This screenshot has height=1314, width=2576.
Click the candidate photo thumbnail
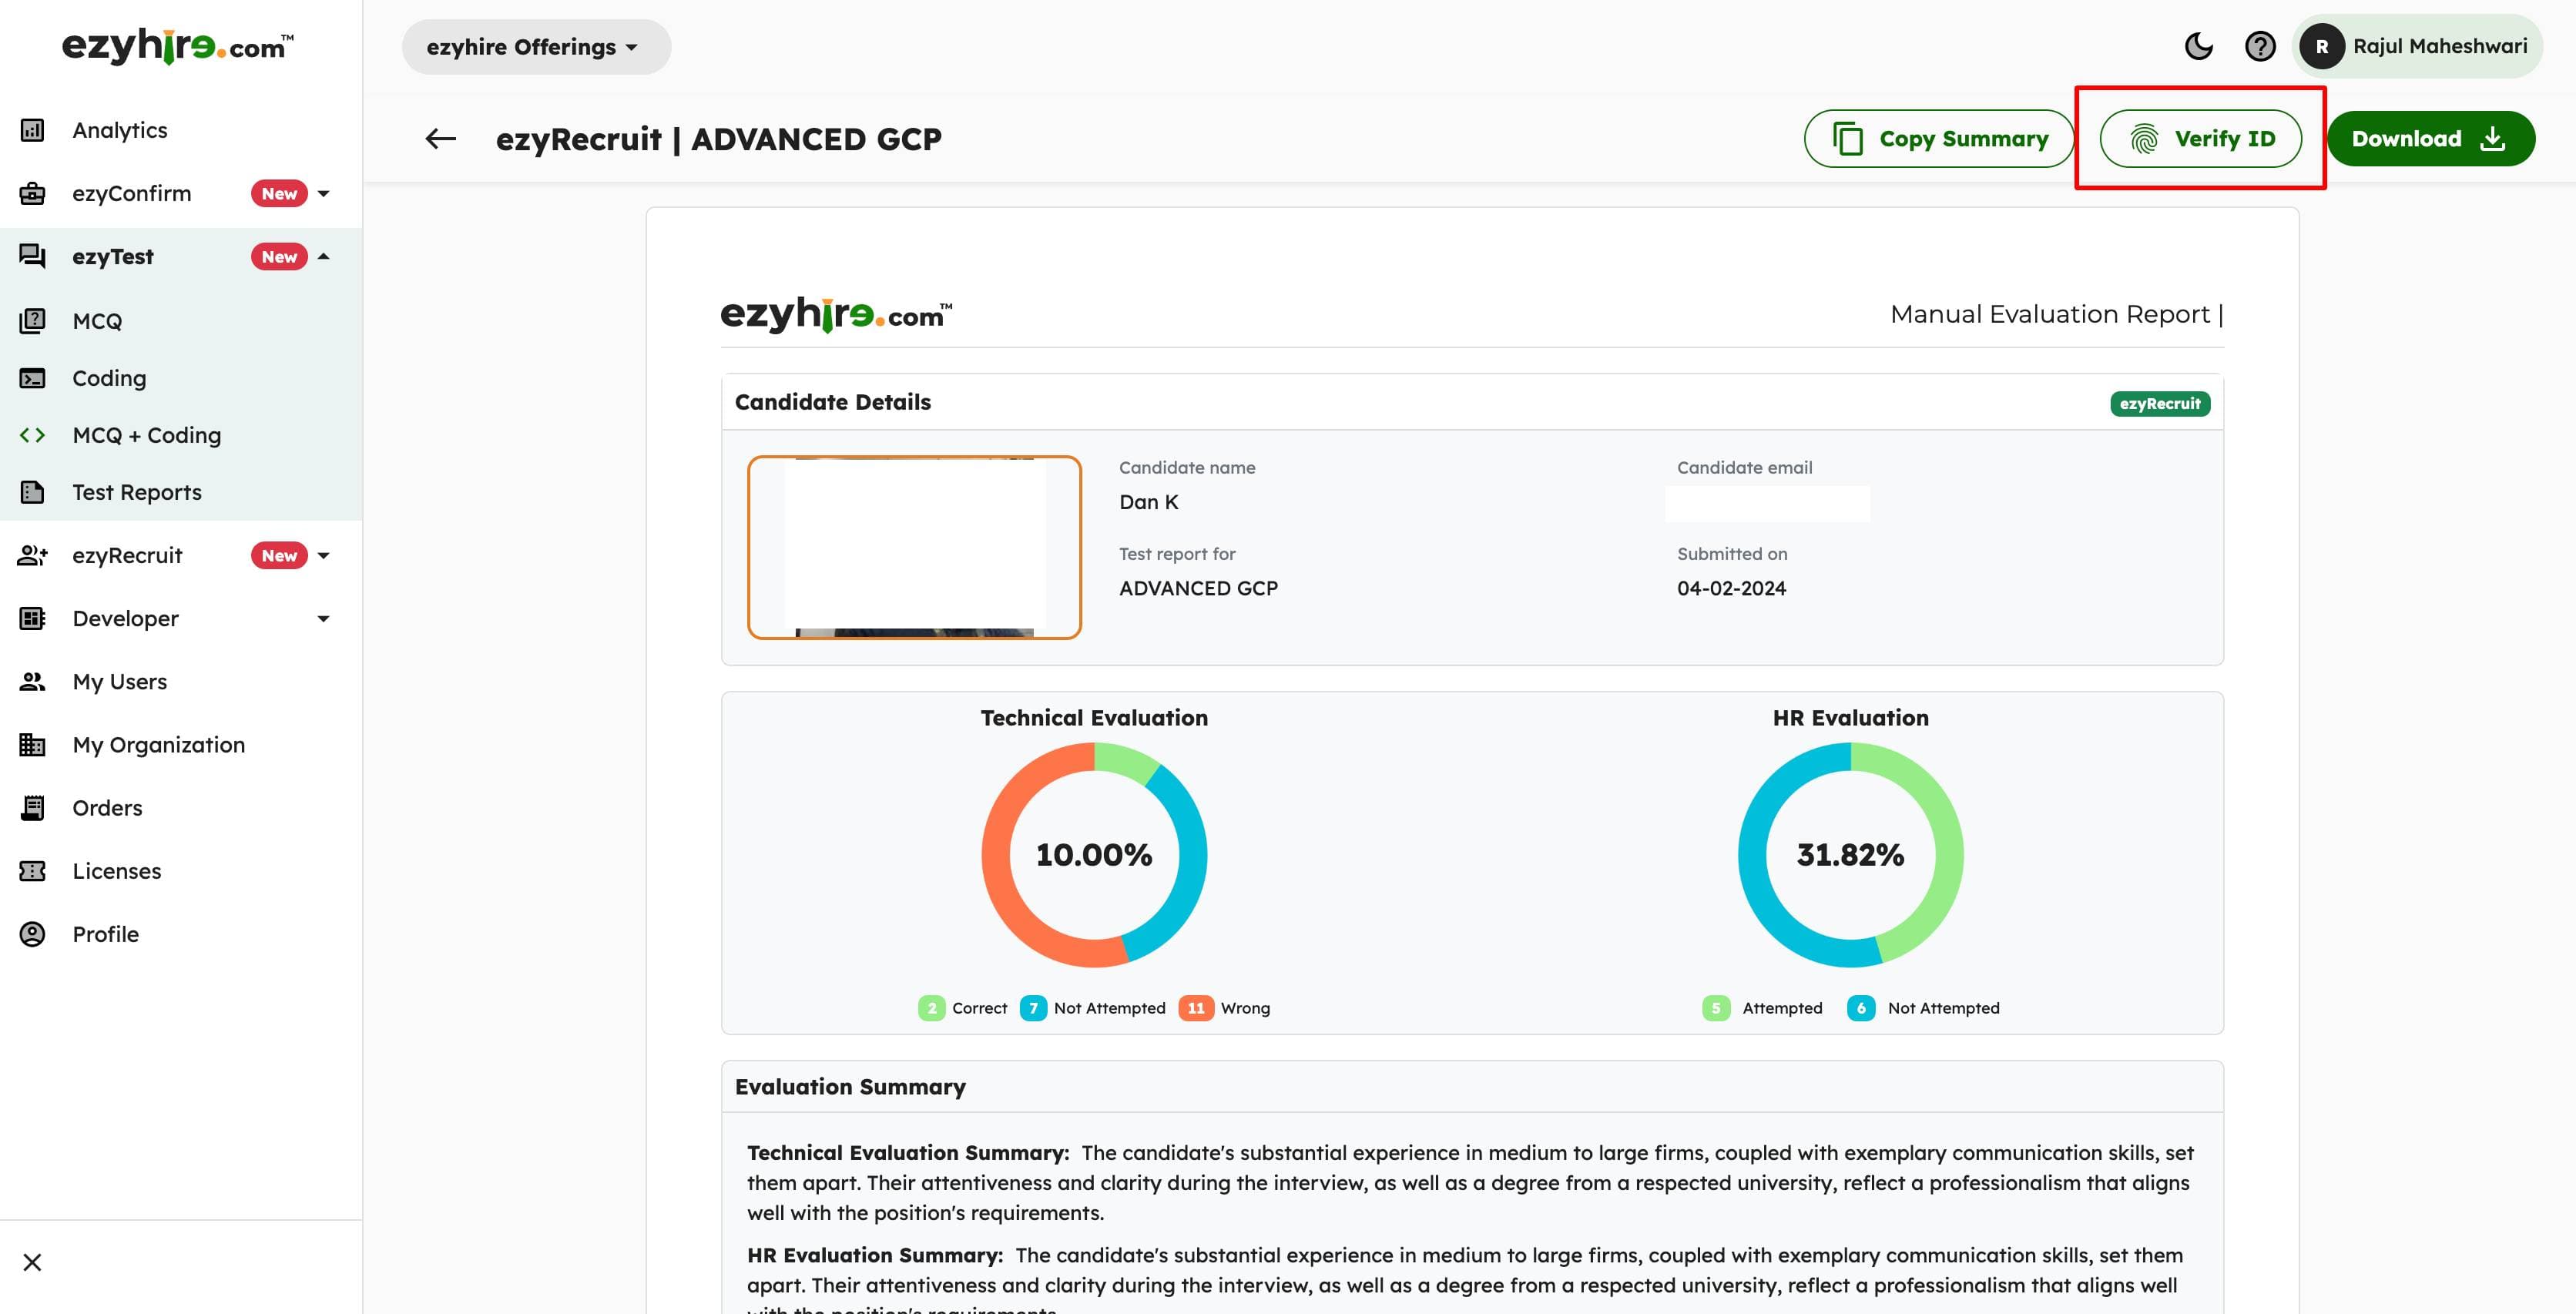tap(914, 547)
